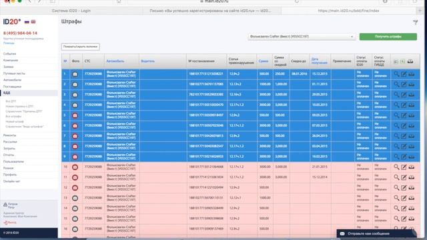
Task: Open the camera icon in row 13
Action: tap(75, 198)
